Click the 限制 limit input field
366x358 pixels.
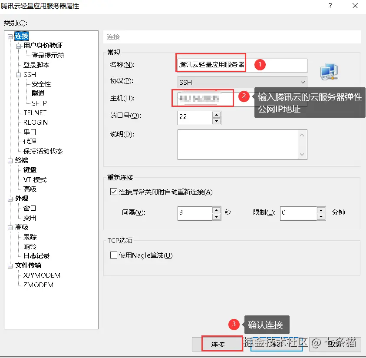[299, 213]
